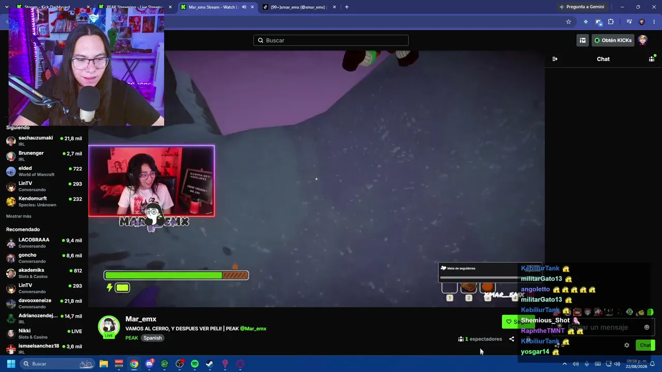Mute the Mar_emx tab audio icon
The height and width of the screenshot is (372, 662).
coord(244,7)
